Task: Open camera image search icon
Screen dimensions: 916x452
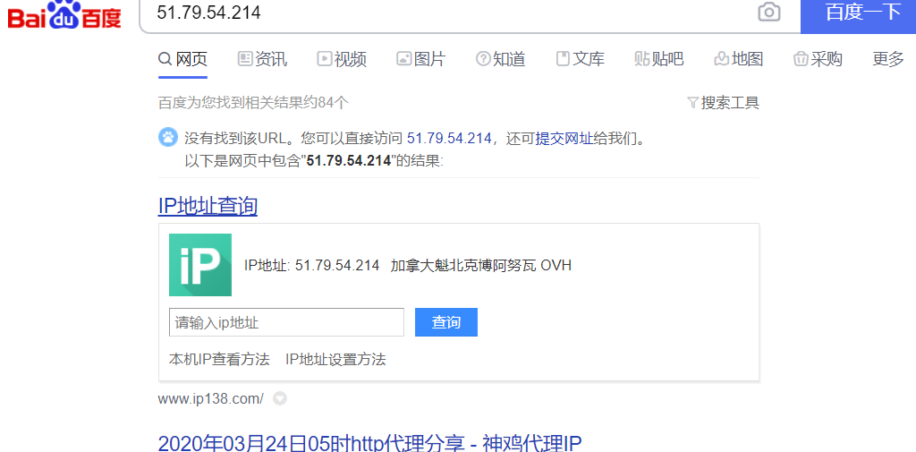Action: (x=768, y=13)
